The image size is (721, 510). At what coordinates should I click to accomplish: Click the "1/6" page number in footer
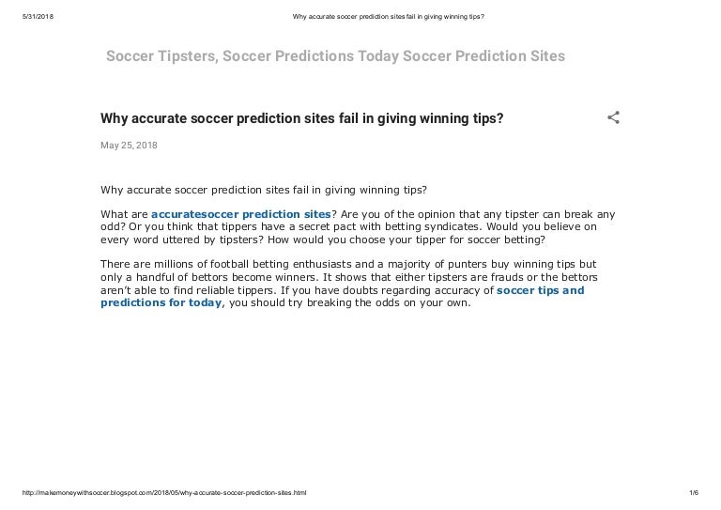[x=695, y=493]
